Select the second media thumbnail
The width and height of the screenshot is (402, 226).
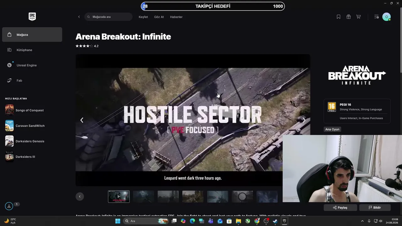pos(144,196)
